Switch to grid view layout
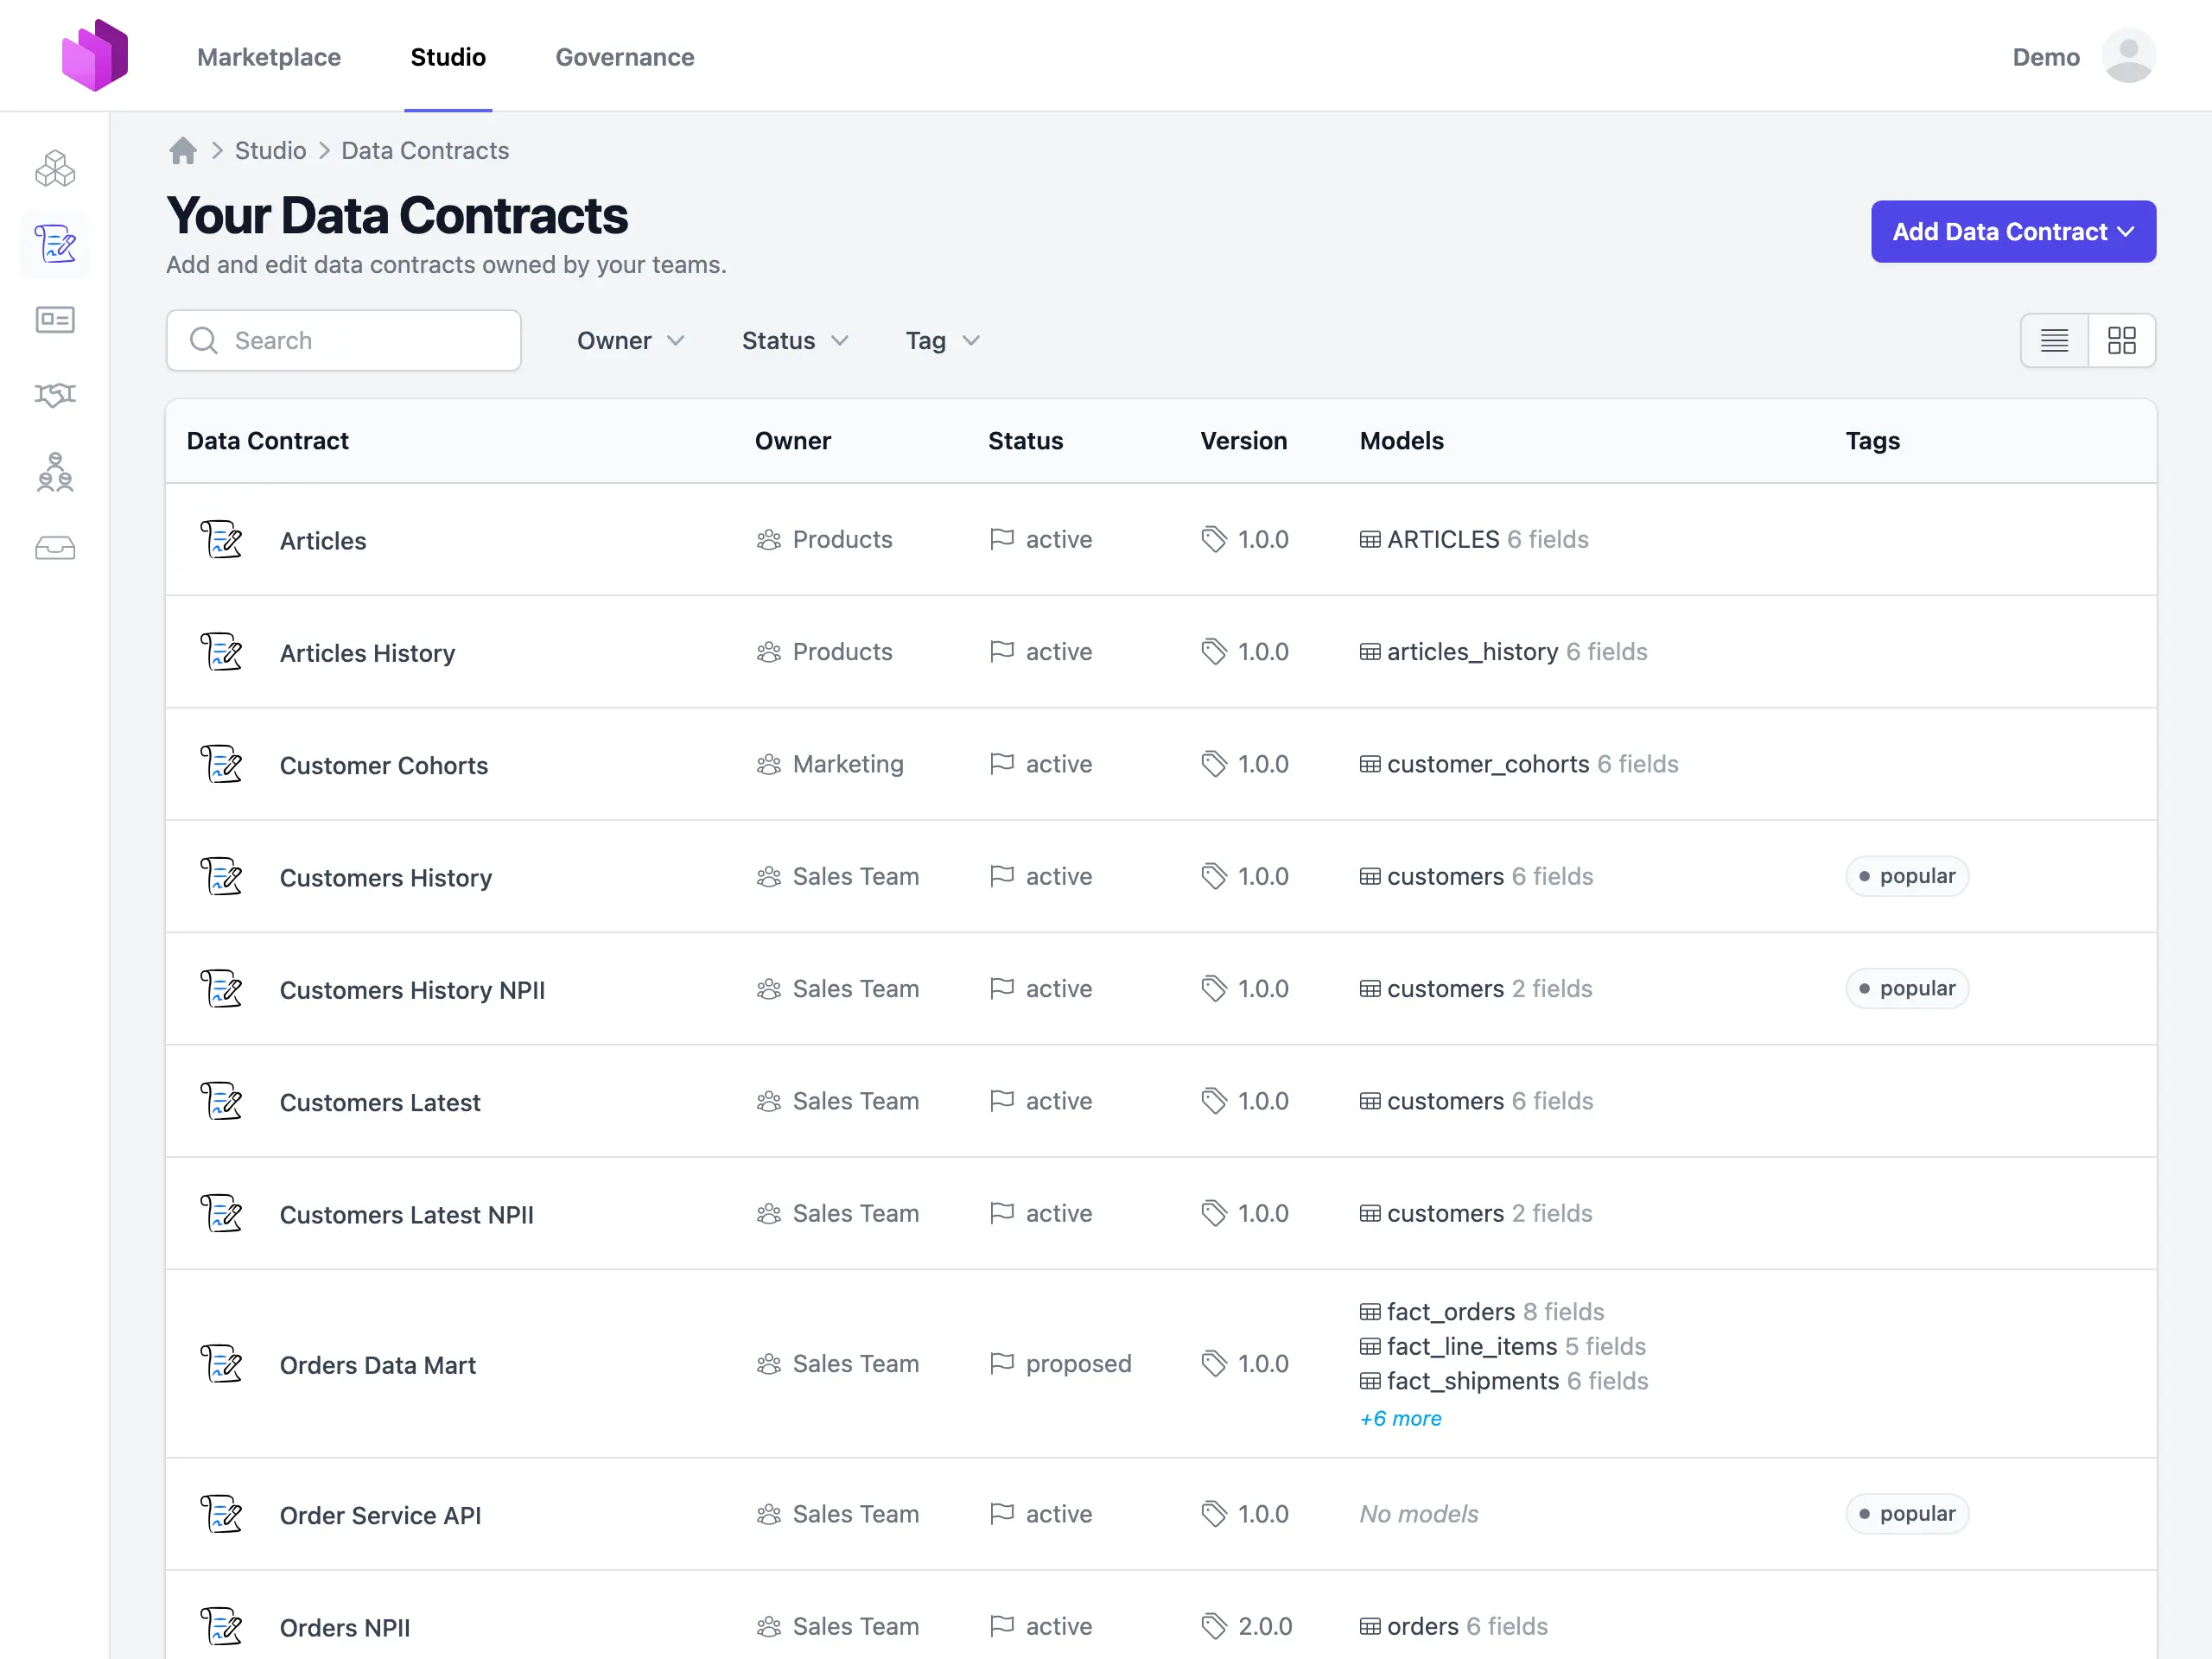Image resolution: width=2212 pixels, height=1659 pixels. [x=2121, y=341]
